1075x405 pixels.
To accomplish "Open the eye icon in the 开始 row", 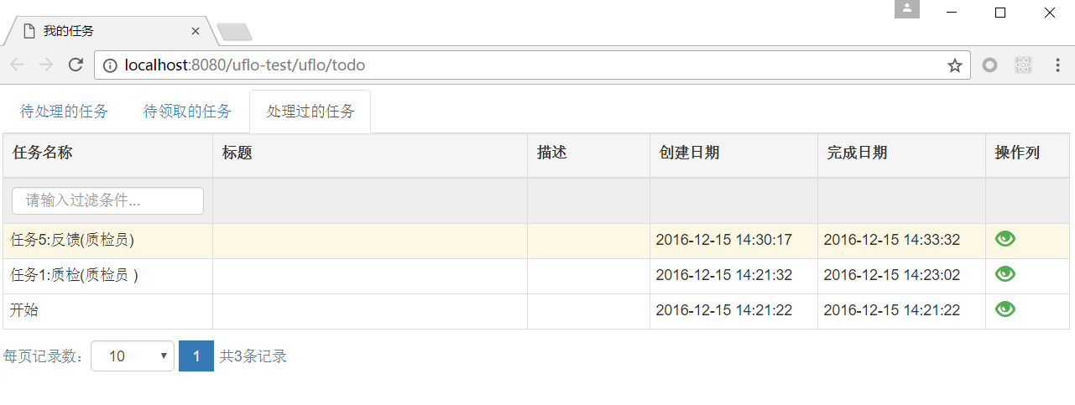I will [1005, 309].
